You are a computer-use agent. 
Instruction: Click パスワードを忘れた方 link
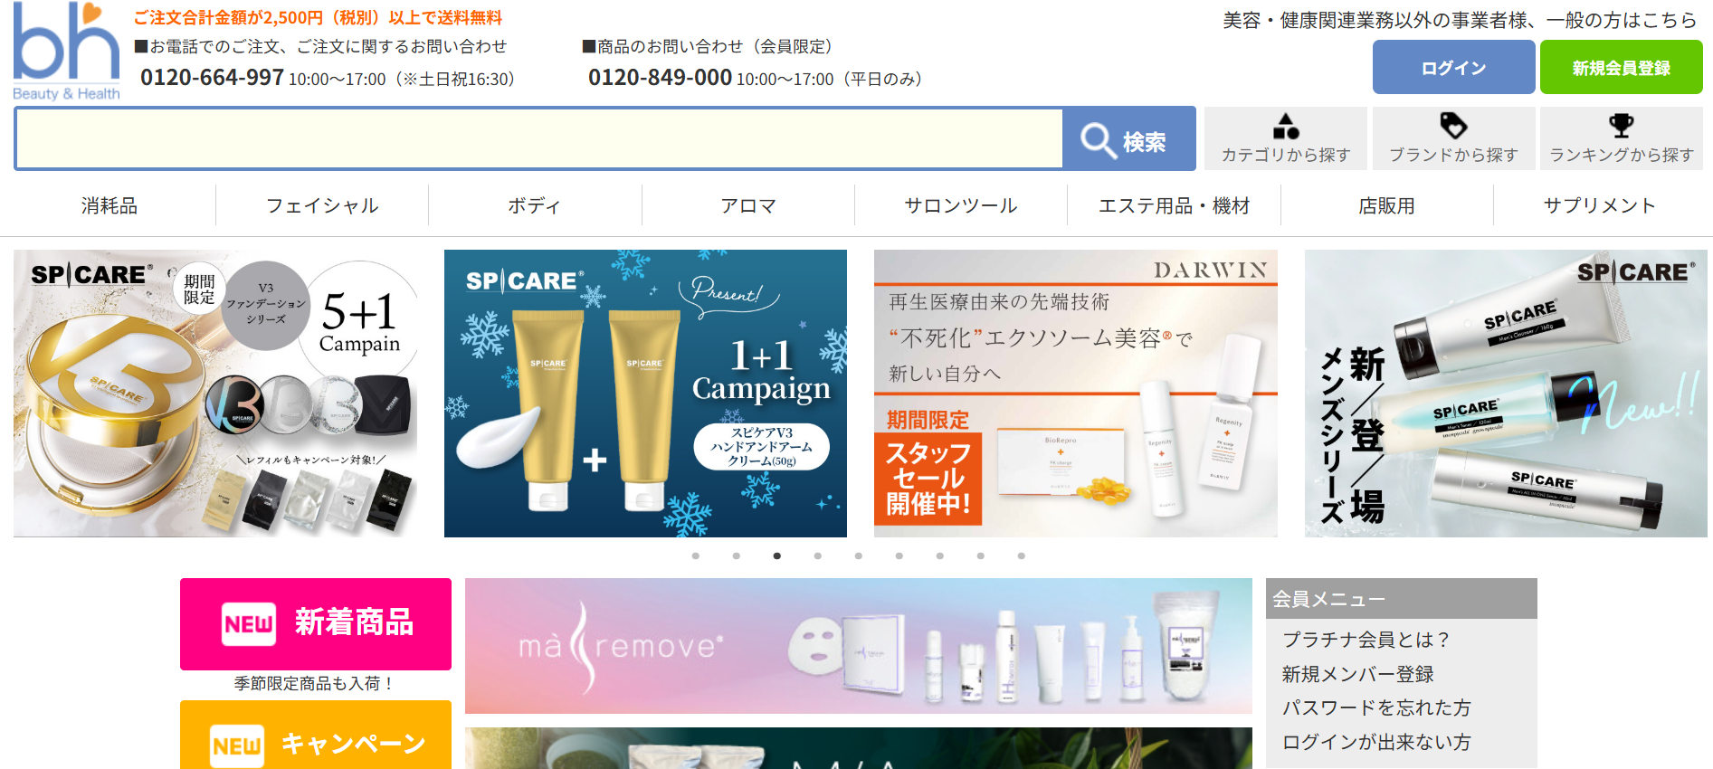click(1375, 707)
